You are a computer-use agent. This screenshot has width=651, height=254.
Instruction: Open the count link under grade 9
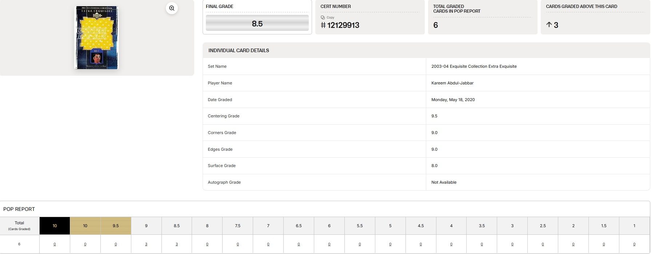(x=146, y=244)
